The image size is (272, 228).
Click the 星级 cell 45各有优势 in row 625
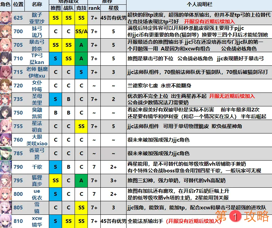[x=114, y=18]
